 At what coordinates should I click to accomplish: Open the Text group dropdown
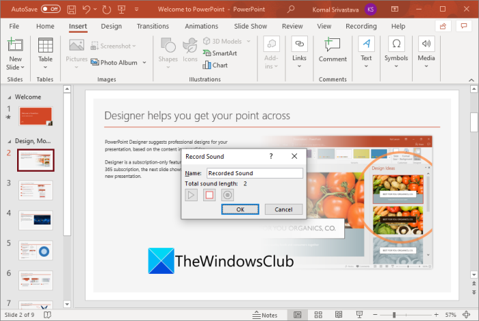click(366, 53)
